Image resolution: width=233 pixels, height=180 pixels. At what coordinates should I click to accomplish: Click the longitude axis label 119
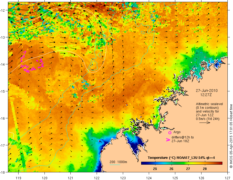19,178
